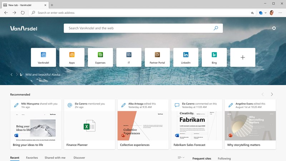Open the user profile avatar

click(272, 13)
